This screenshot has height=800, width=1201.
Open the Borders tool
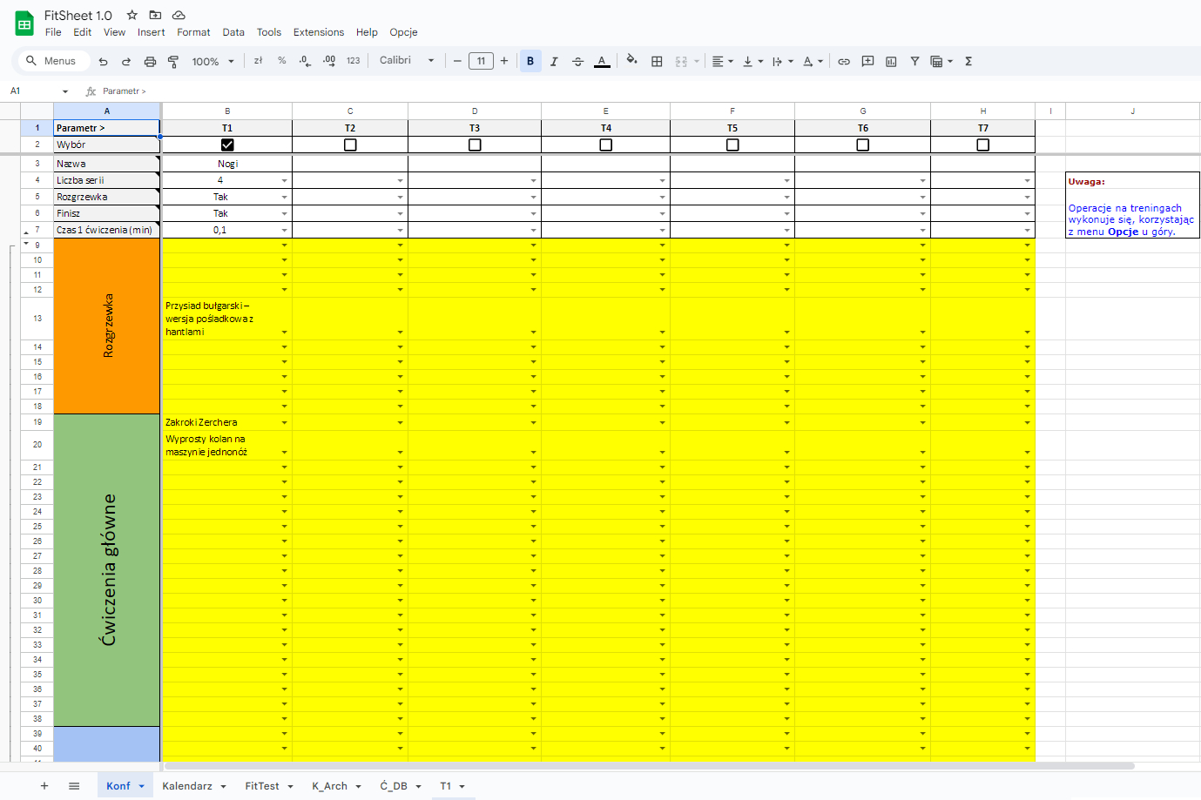click(657, 62)
